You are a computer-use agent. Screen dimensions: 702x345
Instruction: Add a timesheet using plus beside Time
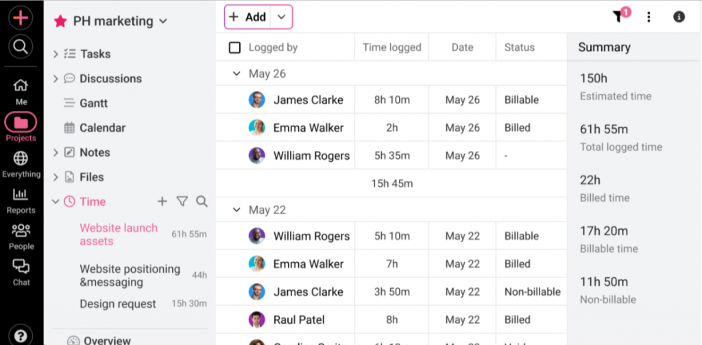(x=162, y=202)
